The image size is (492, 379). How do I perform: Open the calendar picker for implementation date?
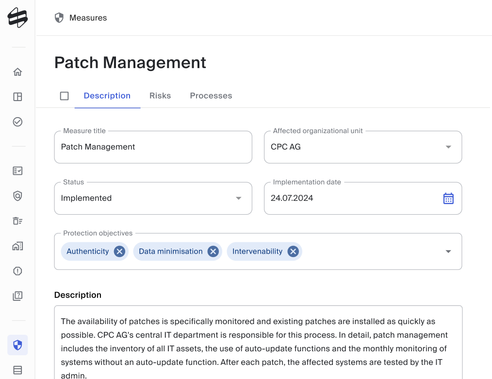pos(448,198)
